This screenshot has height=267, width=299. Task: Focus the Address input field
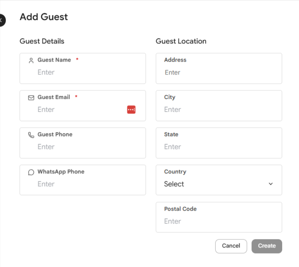pyautogui.click(x=219, y=68)
